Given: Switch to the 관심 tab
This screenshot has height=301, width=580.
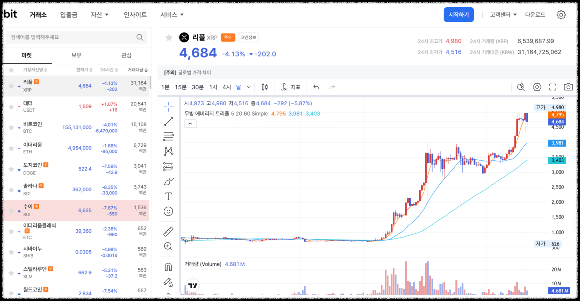Looking at the screenshot, I should pos(126,55).
